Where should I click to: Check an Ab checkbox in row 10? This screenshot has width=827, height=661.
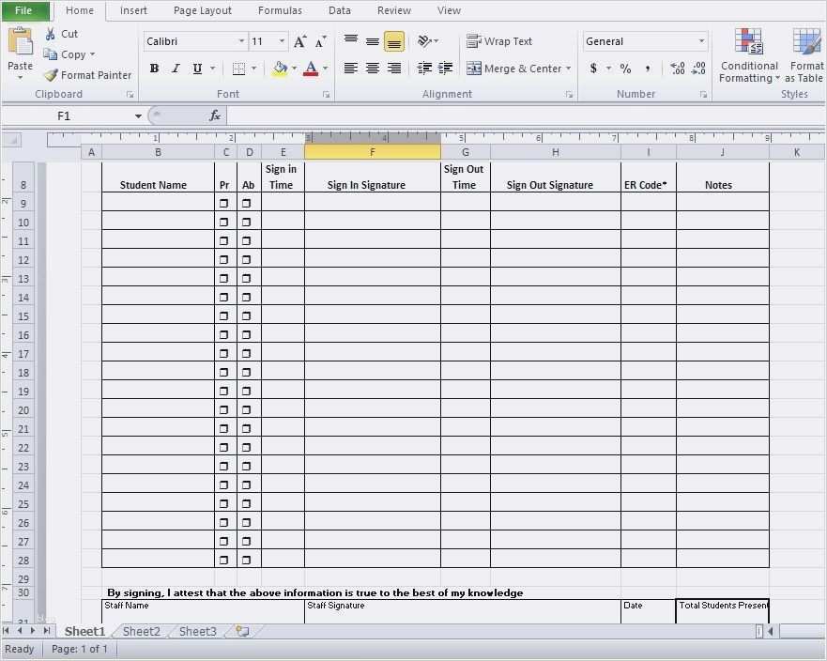point(246,222)
